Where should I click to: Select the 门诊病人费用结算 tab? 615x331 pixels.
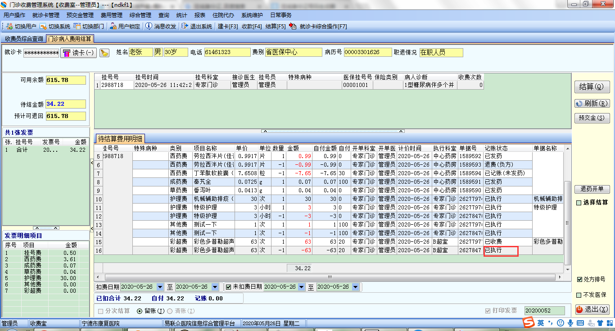pos(70,39)
